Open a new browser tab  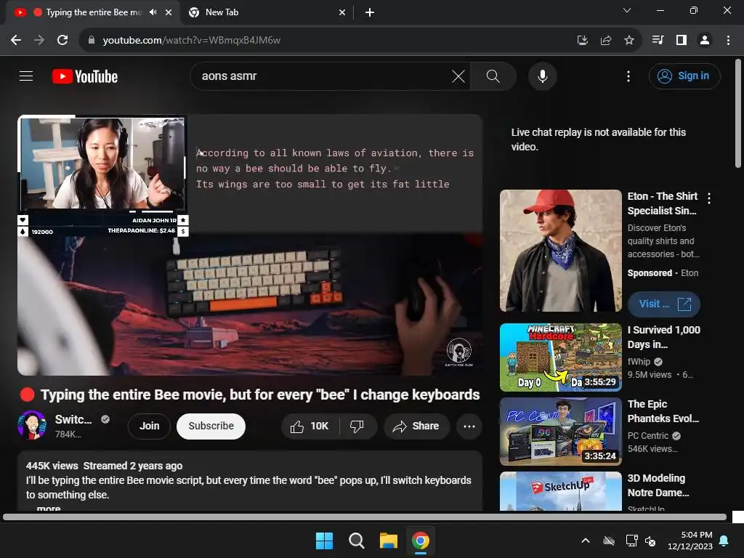click(x=370, y=12)
